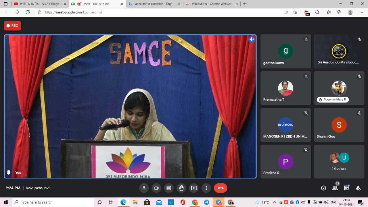
Task: Start presenting your screen
Action: point(194,188)
